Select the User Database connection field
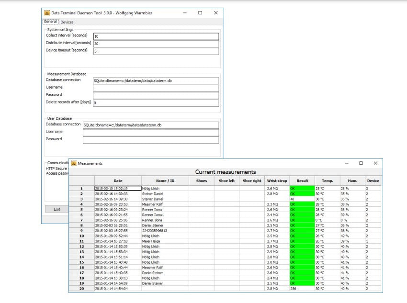Image resolution: width=407 pixels, height=303 pixels. pos(150,125)
